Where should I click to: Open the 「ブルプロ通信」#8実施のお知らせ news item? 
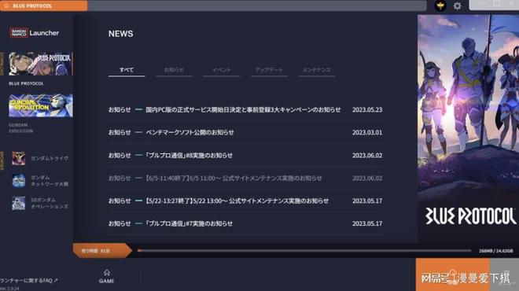(x=245, y=155)
